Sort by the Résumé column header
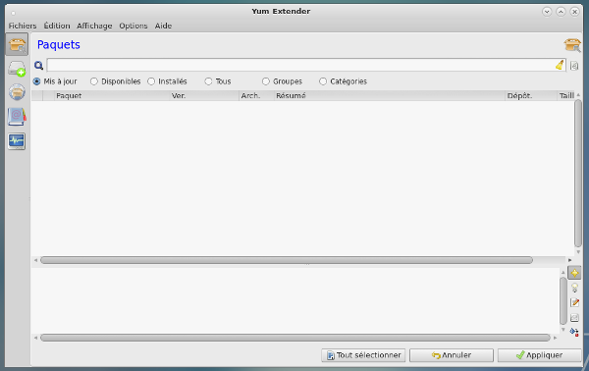The height and width of the screenshot is (371, 589). click(x=389, y=96)
